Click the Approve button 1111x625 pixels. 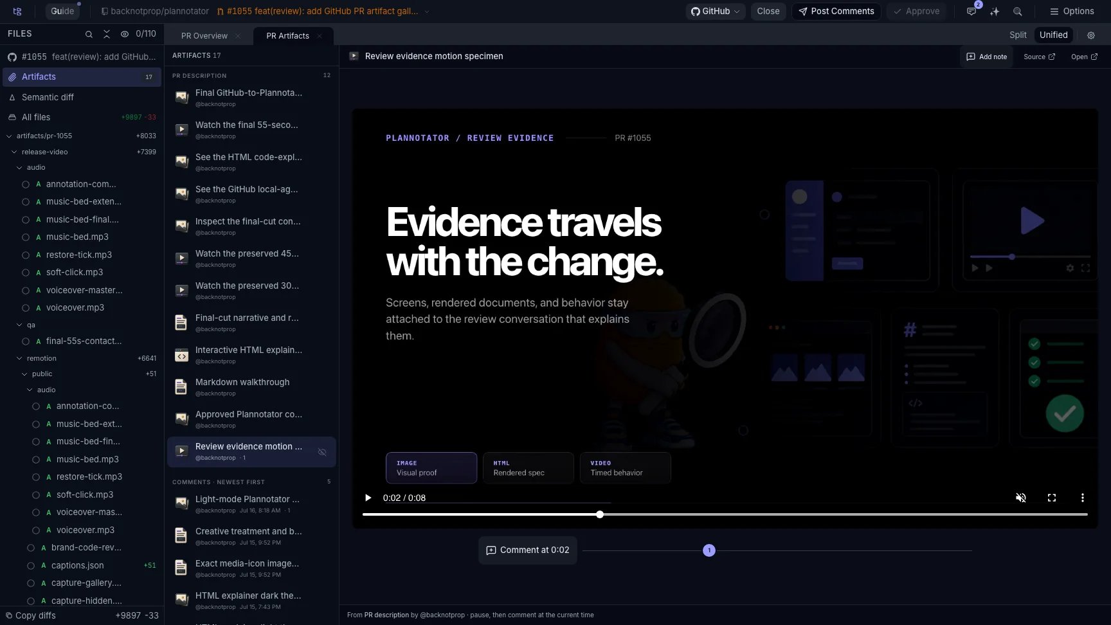click(x=916, y=11)
